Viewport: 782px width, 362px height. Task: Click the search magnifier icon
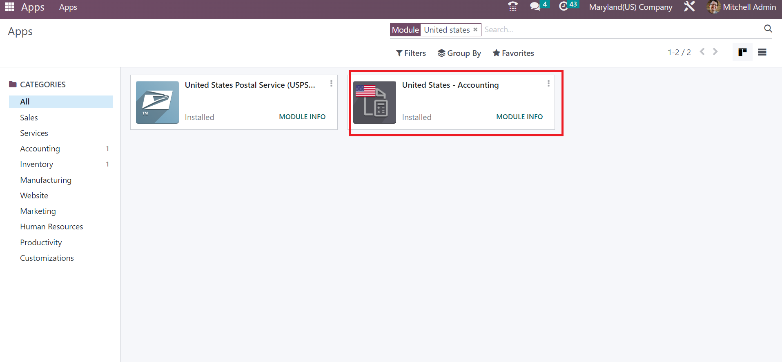coord(768,29)
